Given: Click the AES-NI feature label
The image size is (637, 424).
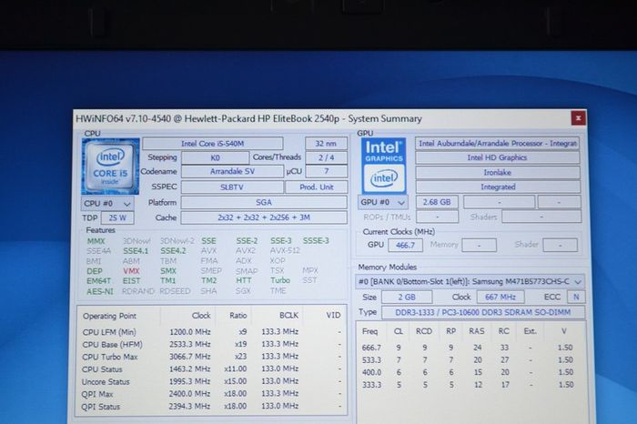Looking at the screenshot, I should (x=100, y=291).
